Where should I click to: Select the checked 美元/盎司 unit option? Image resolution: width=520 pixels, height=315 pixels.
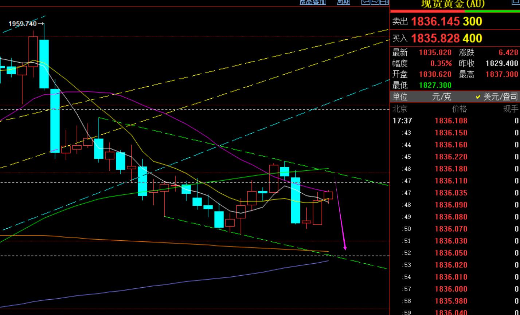pyautogui.click(x=497, y=97)
